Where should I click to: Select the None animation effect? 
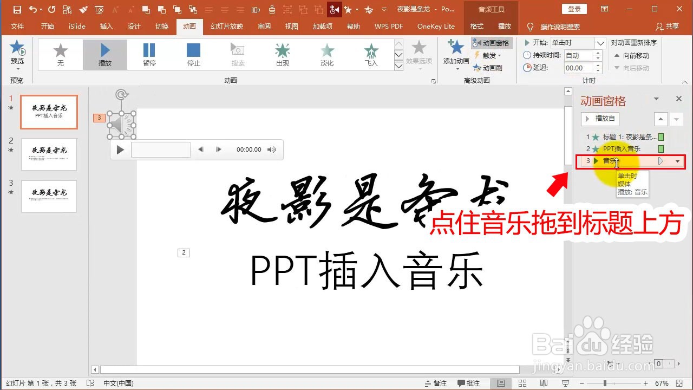click(x=61, y=55)
